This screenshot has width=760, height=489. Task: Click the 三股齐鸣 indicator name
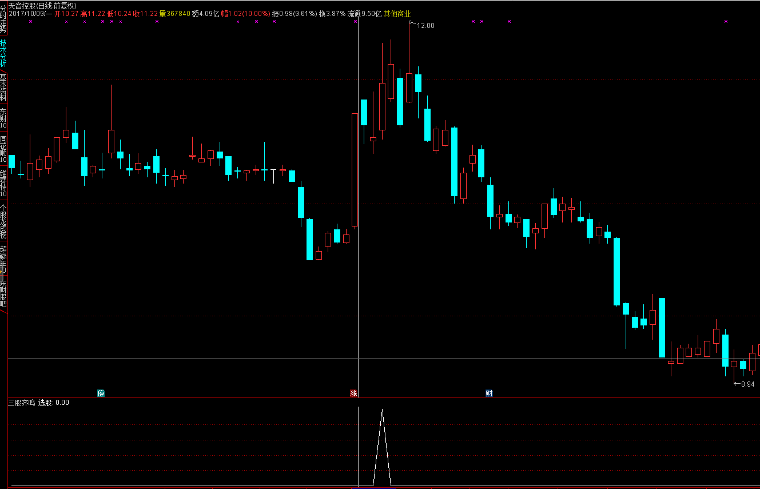tap(22, 403)
